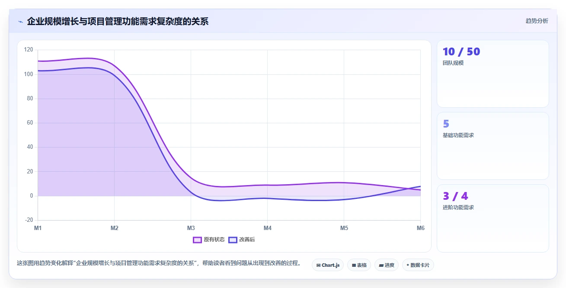Click the M5 x-axis label
Viewport: 566px width, 288px height.
pyautogui.click(x=344, y=228)
